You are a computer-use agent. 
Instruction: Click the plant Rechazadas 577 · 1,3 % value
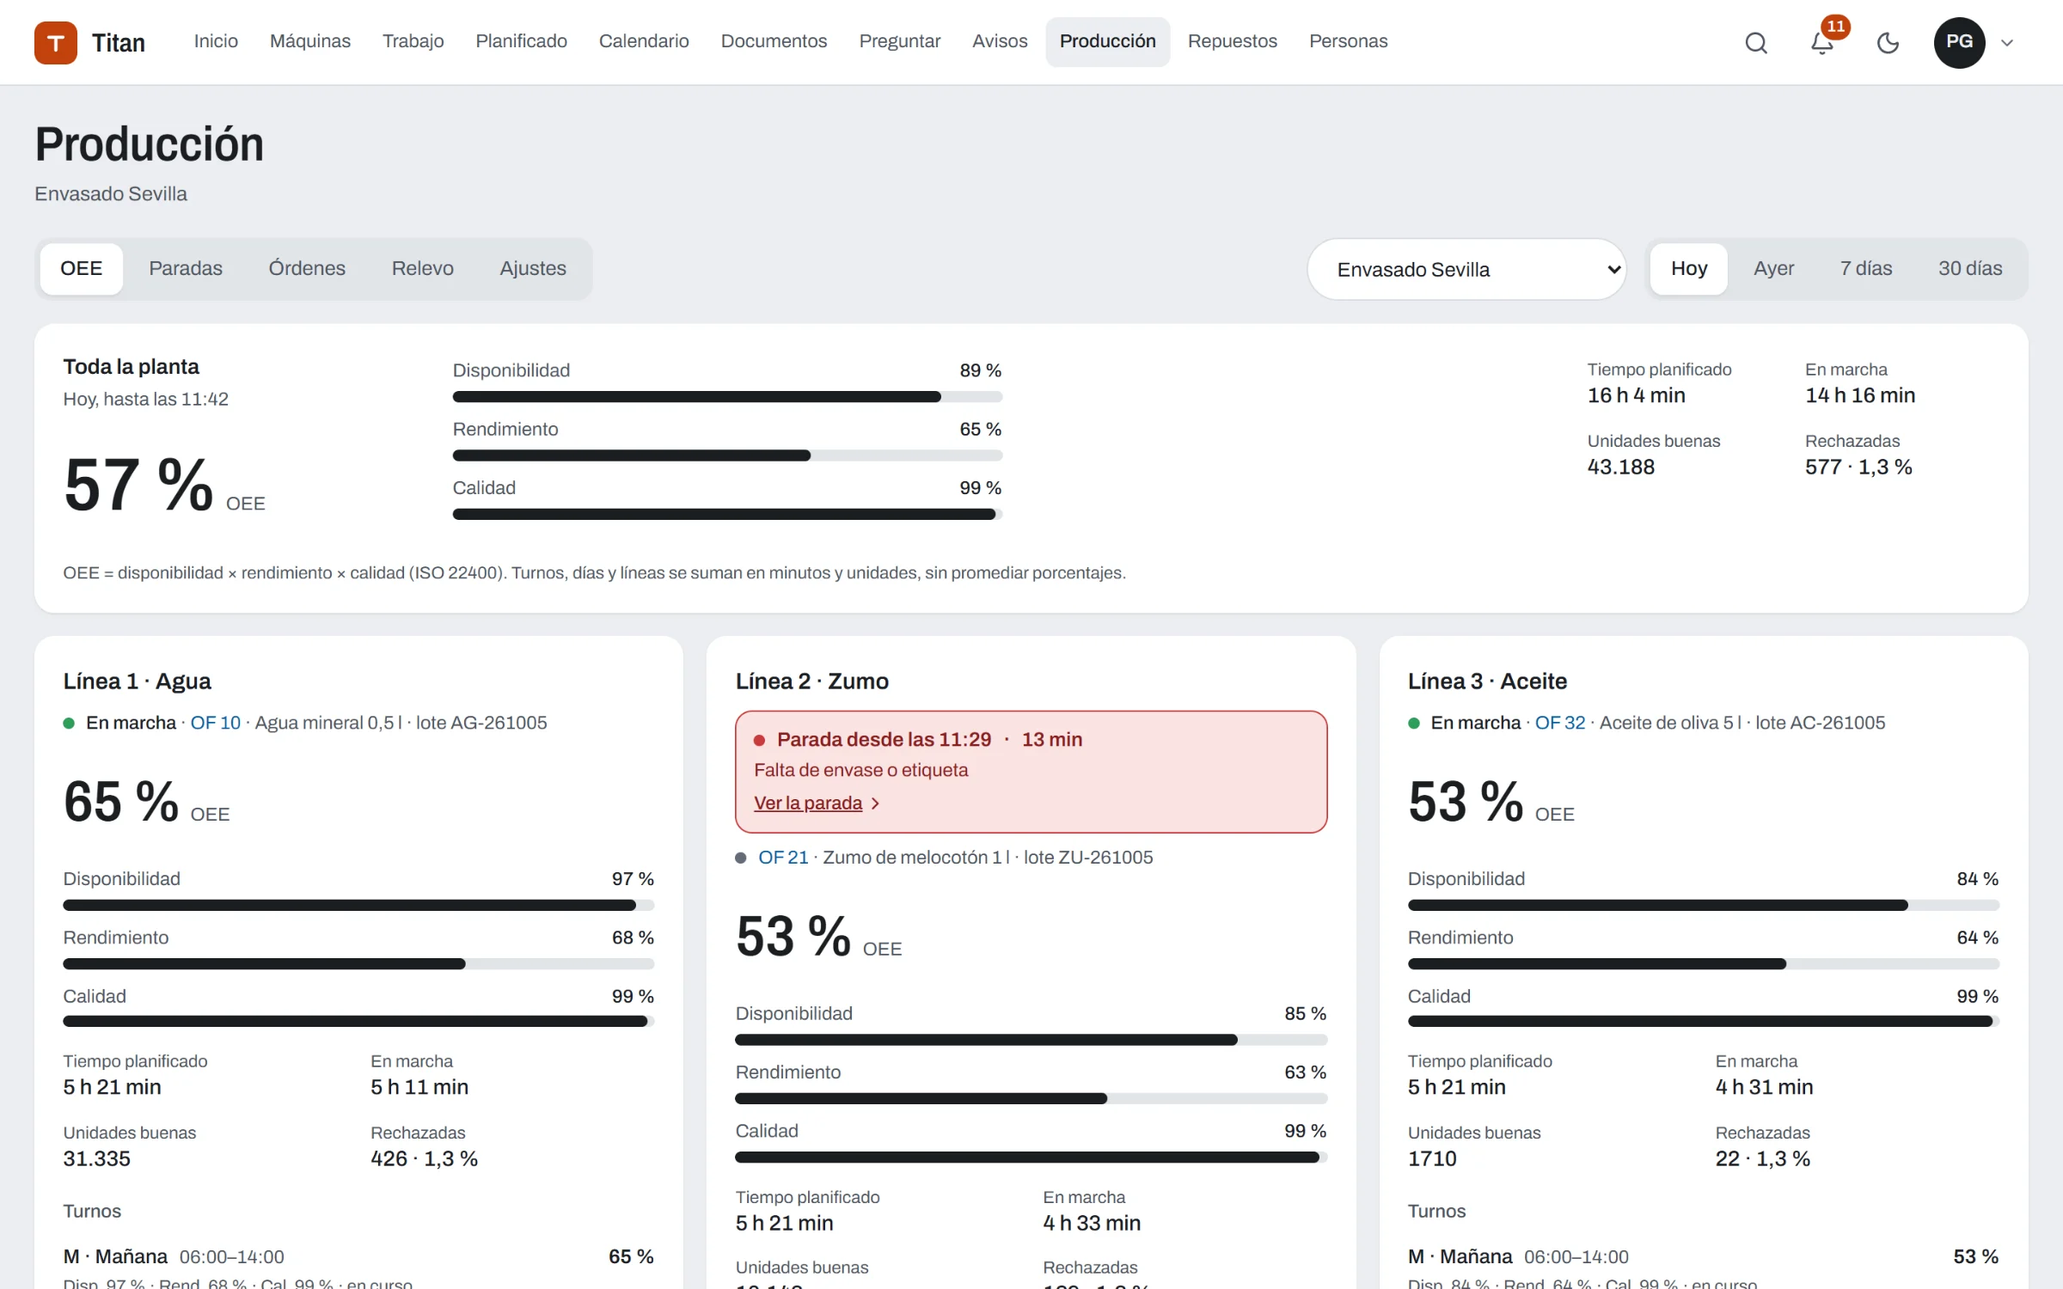tap(1858, 467)
